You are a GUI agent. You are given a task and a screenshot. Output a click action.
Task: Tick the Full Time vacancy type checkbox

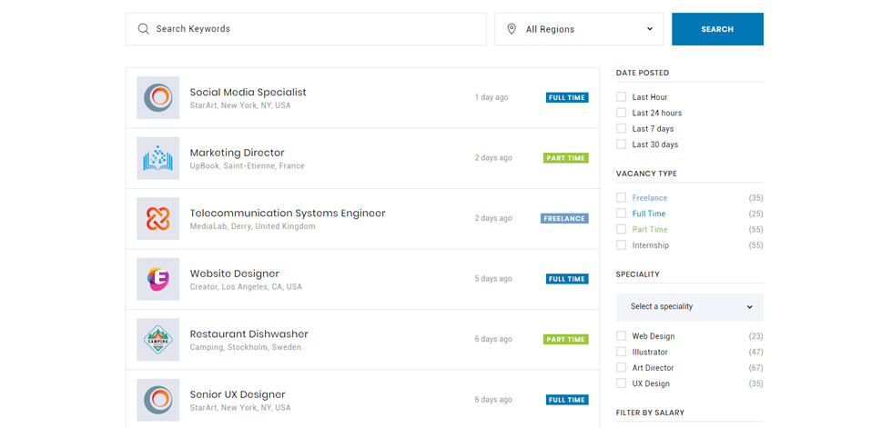pos(621,214)
